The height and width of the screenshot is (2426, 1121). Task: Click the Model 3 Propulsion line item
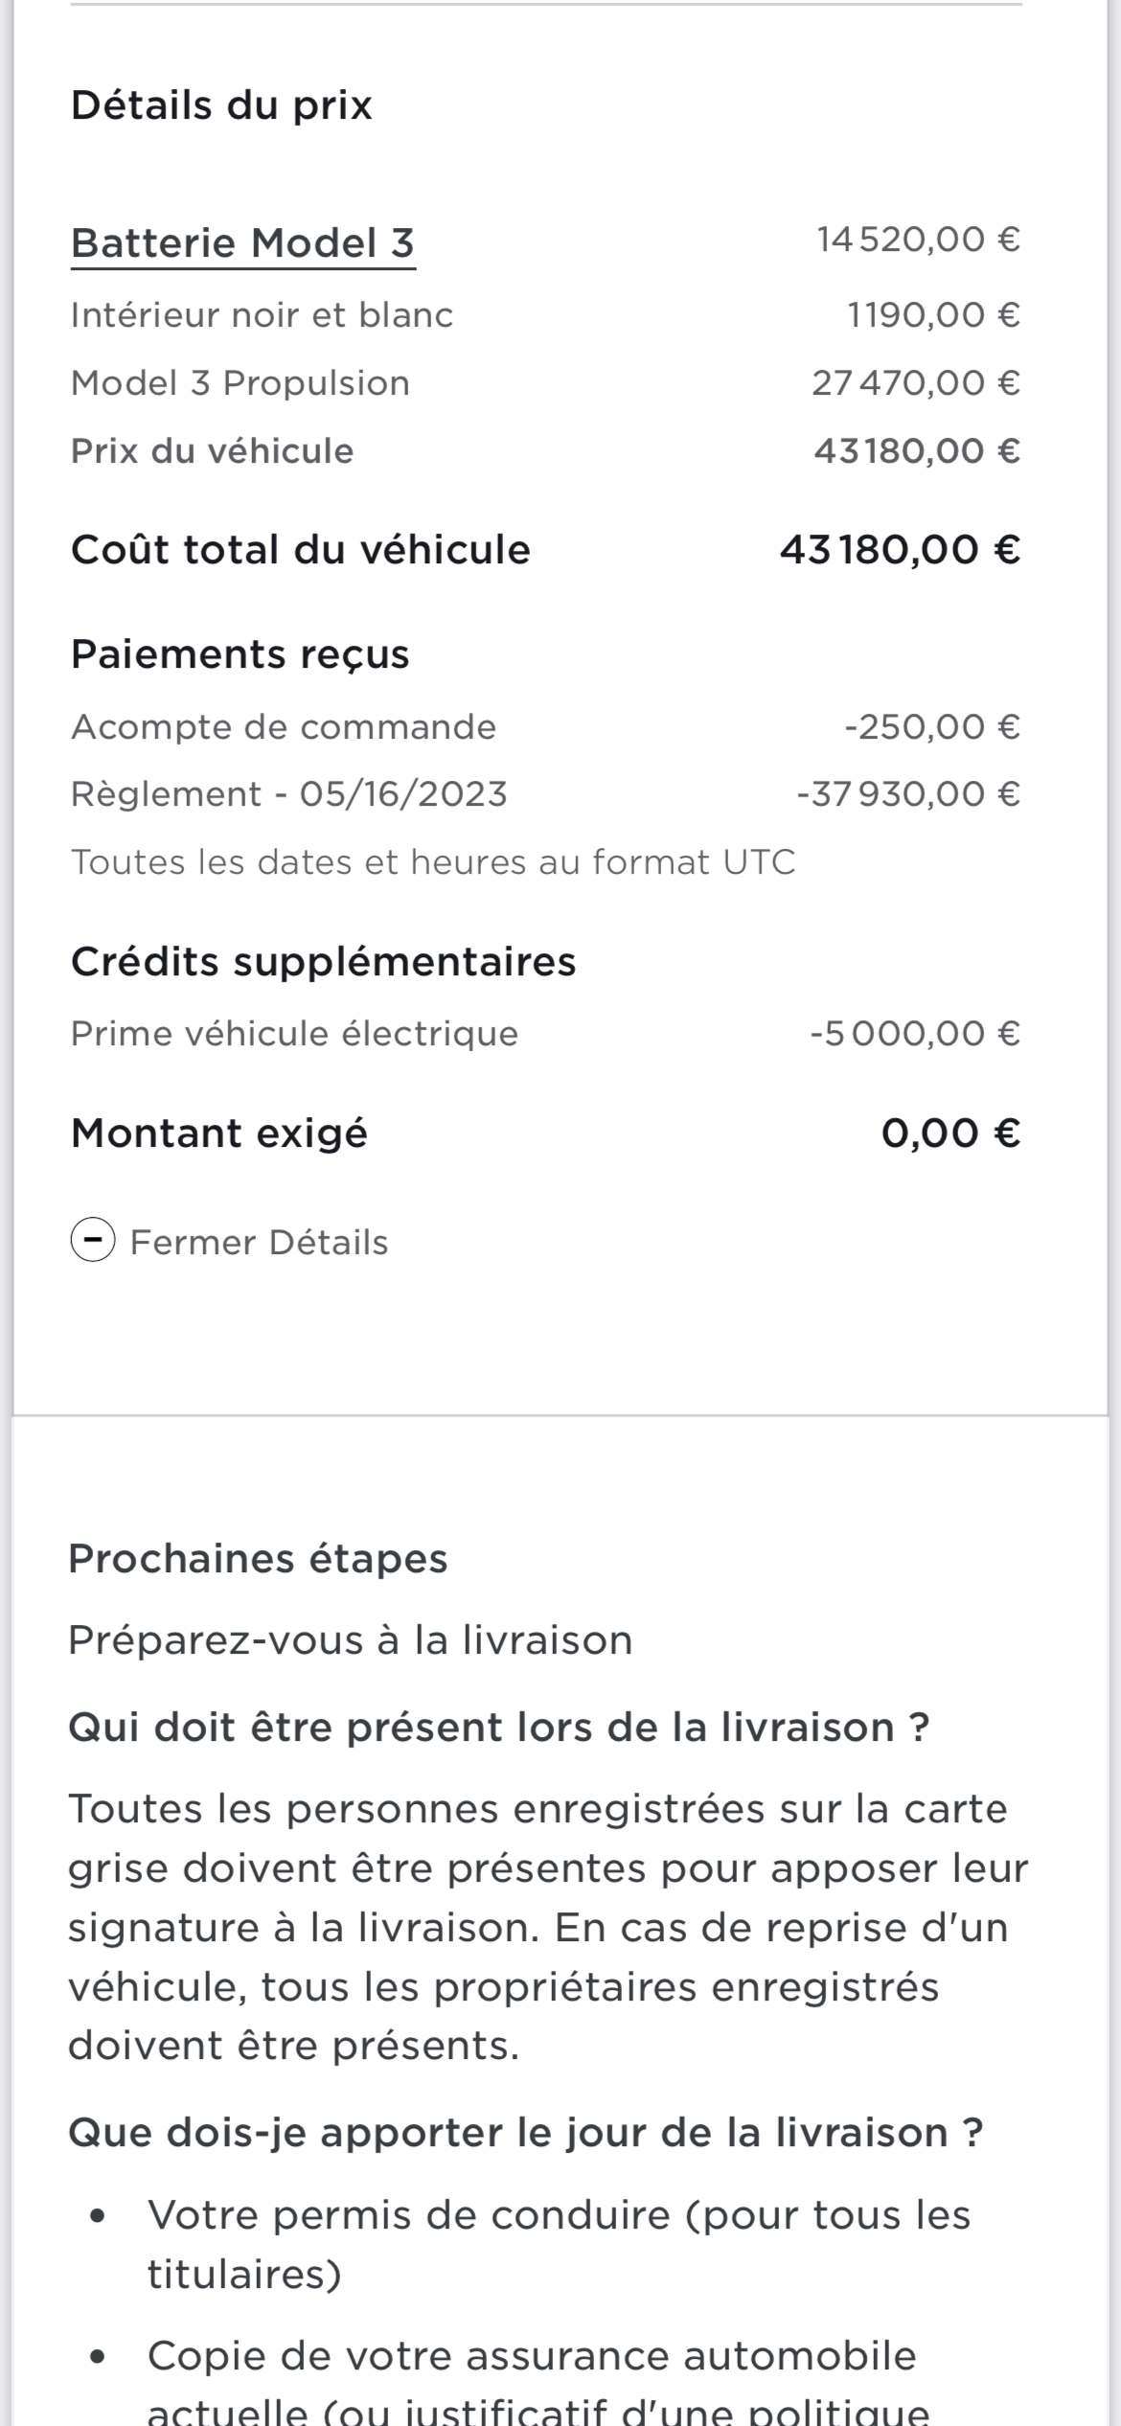click(x=240, y=383)
